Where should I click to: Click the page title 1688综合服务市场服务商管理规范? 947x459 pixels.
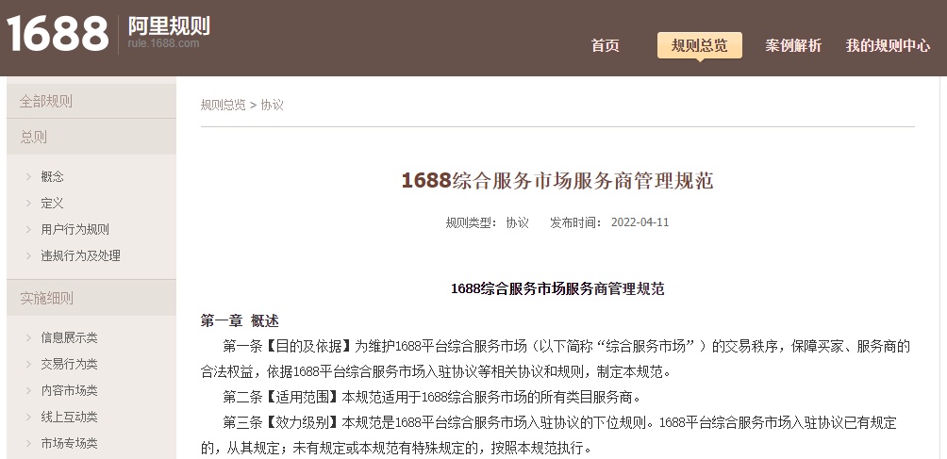click(x=557, y=180)
